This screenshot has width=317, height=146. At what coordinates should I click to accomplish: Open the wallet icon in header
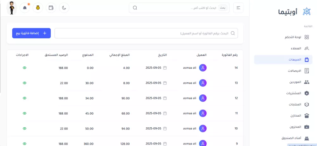(51, 8)
